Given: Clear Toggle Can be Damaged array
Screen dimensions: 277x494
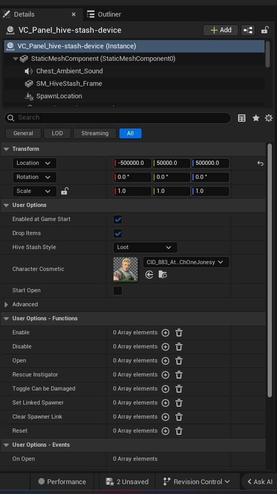Looking at the screenshot, I should [179, 389].
